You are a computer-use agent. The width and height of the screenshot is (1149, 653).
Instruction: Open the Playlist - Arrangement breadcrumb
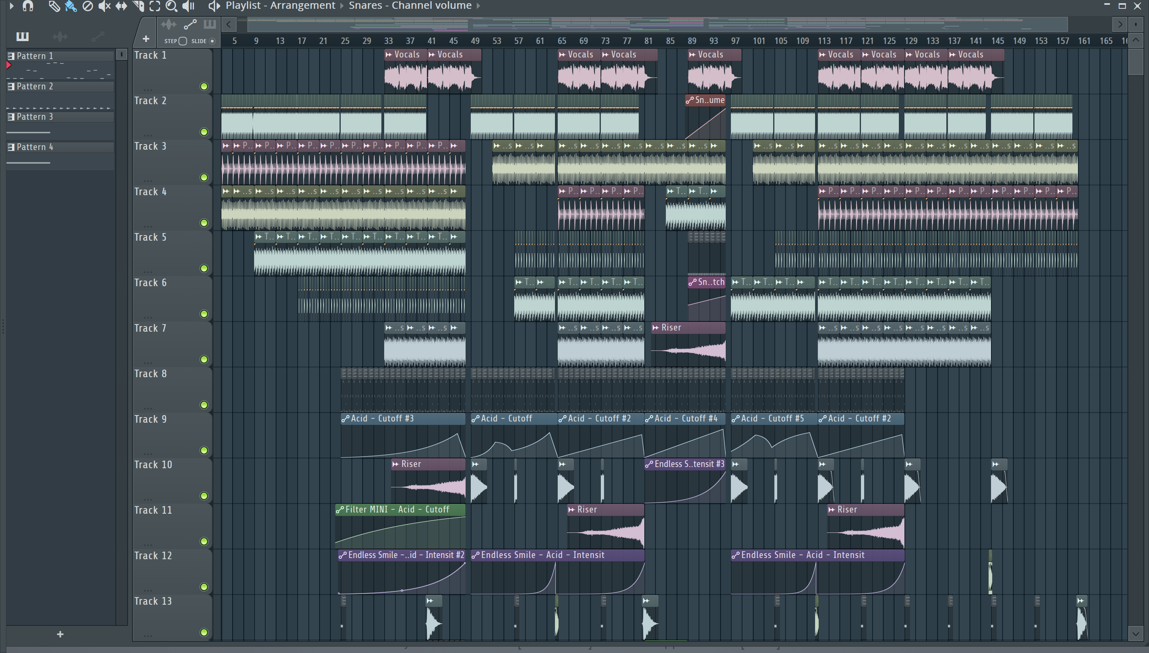tap(280, 5)
